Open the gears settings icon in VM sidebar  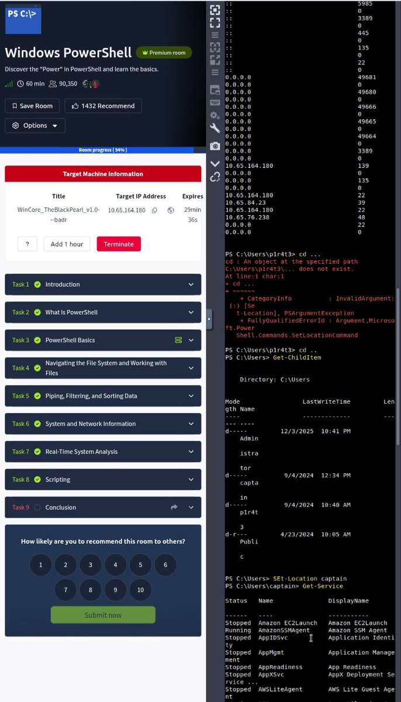(x=215, y=116)
